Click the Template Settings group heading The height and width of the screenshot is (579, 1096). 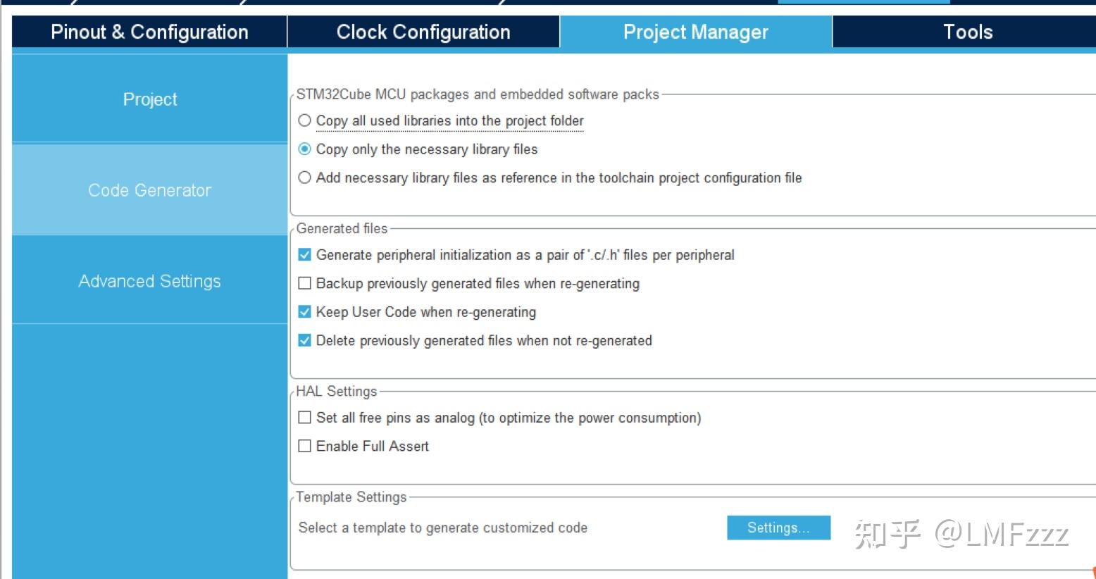click(351, 497)
